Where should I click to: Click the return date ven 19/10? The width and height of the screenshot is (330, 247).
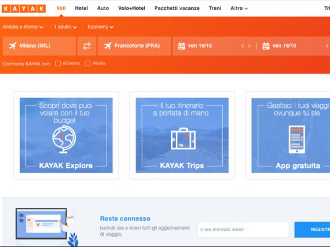[284, 46]
